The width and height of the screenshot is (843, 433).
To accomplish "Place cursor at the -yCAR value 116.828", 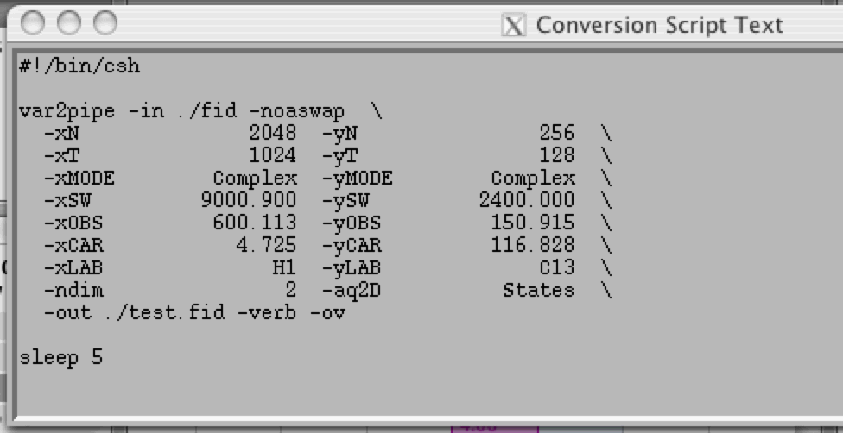I will tap(533, 246).
